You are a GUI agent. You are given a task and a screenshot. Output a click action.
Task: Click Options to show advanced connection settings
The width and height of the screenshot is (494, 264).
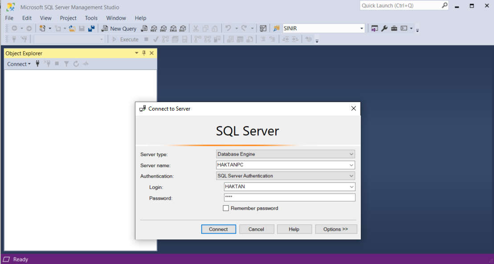[336, 229]
